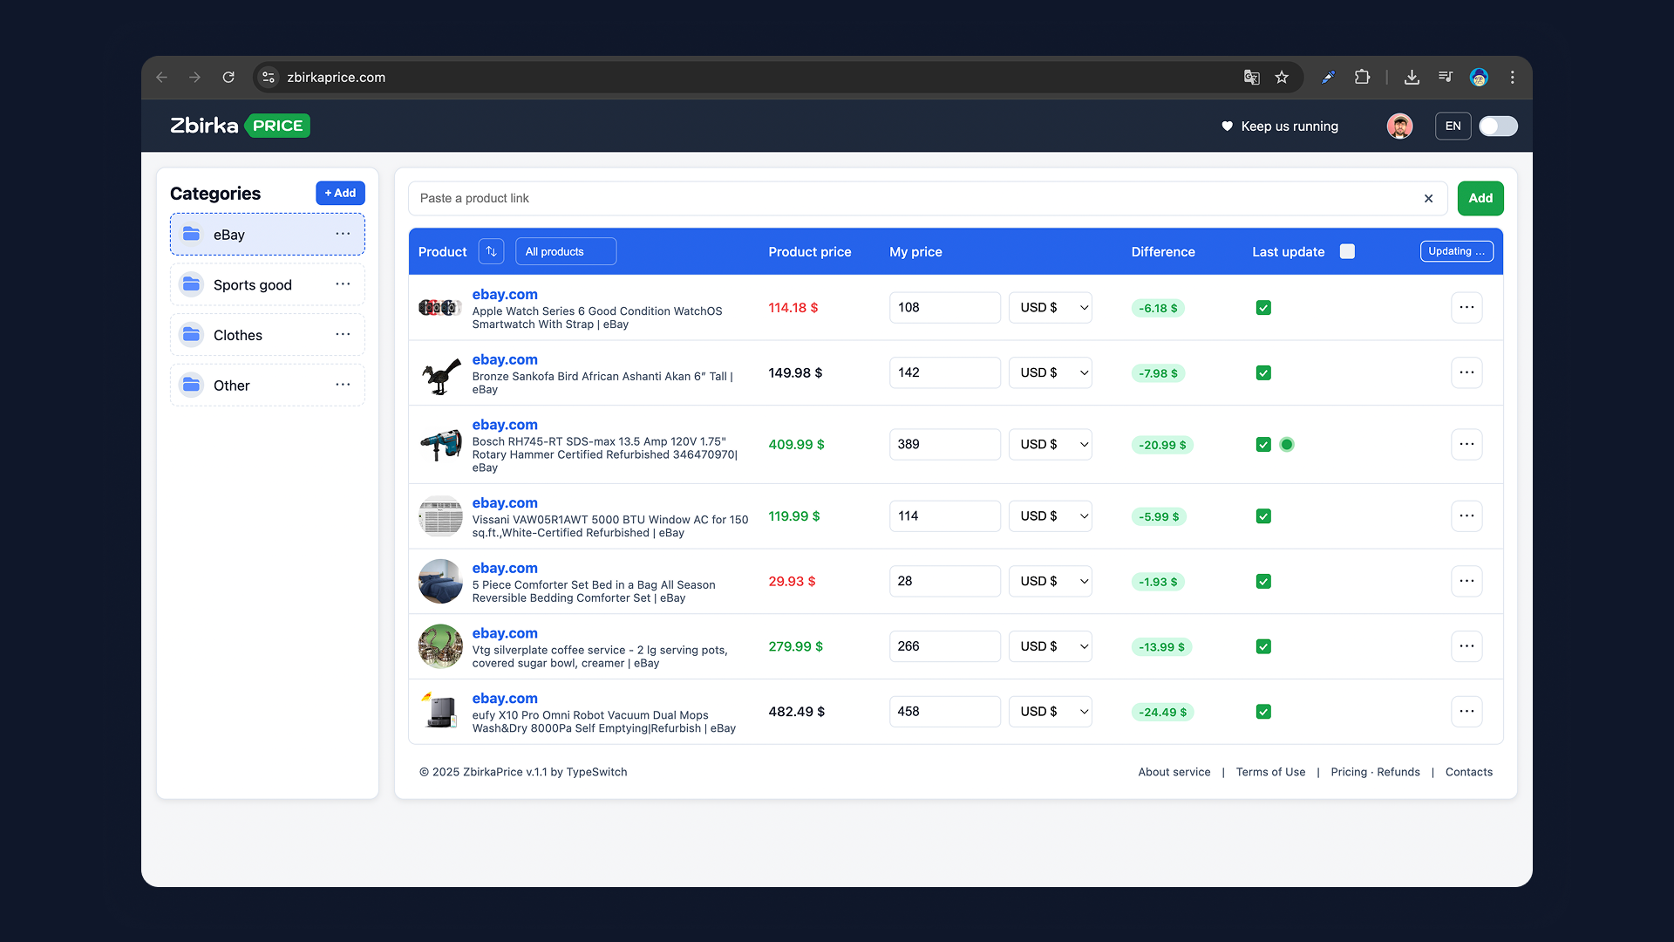Image resolution: width=1674 pixels, height=942 pixels.
Task: Open the Chrome profile avatar
Action: pyautogui.click(x=1479, y=78)
